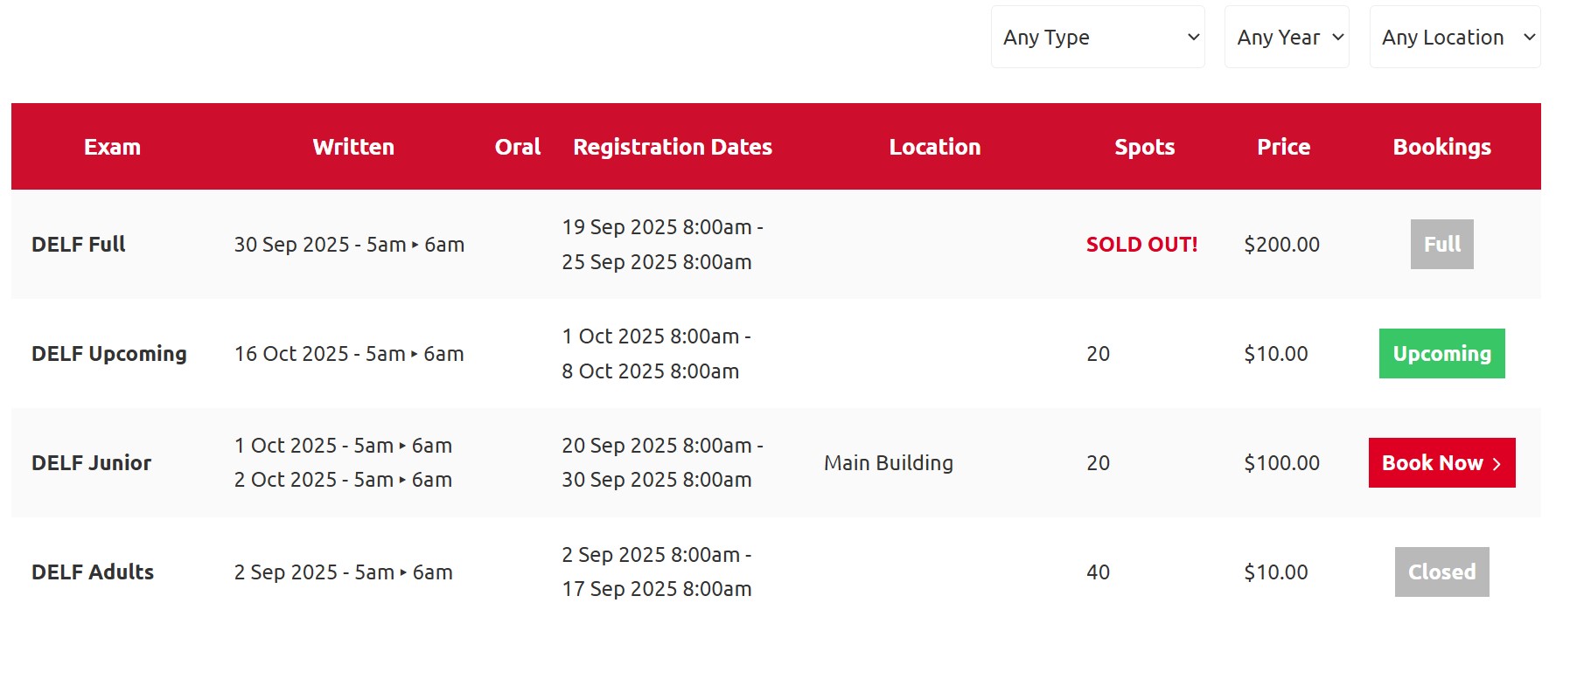Click the Bookings column header
This screenshot has height=693, width=1570.
pyautogui.click(x=1441, y=147)
